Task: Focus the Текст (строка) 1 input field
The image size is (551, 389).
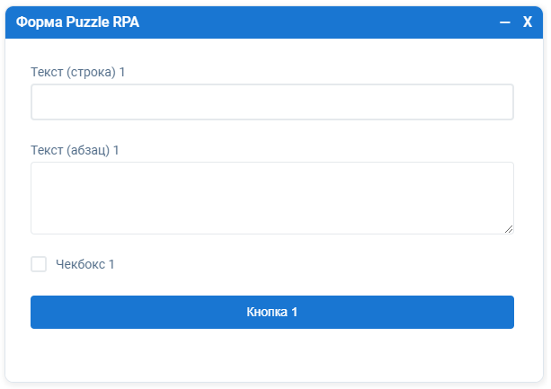Action: tap(271, 102)
